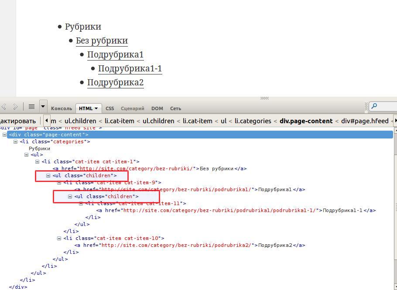Select the div.page-content breadcrumb
The image size is (397, 290).
pyautogui.click(x=306, y=121)
